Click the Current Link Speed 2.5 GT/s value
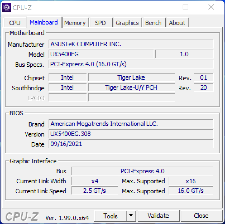Image resolution: width=225 pixels, height=224 pixels. (95, 191)
